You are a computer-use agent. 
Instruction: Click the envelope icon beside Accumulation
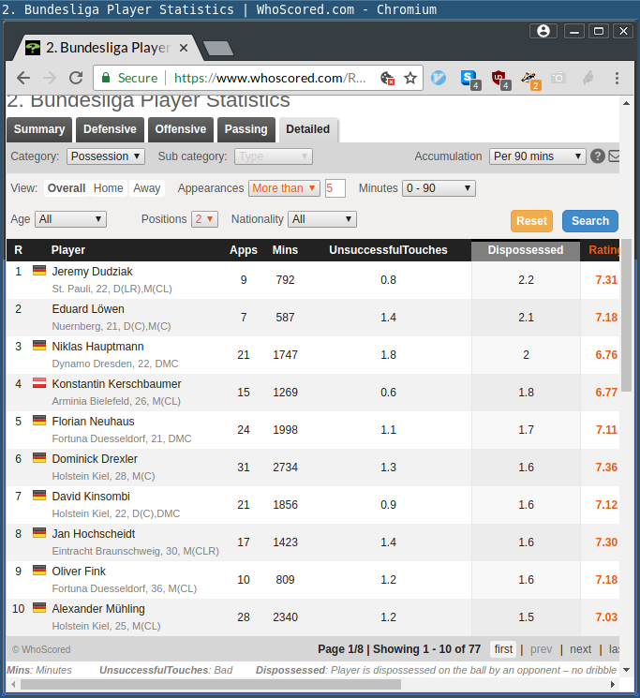click(x=614, y=156)
